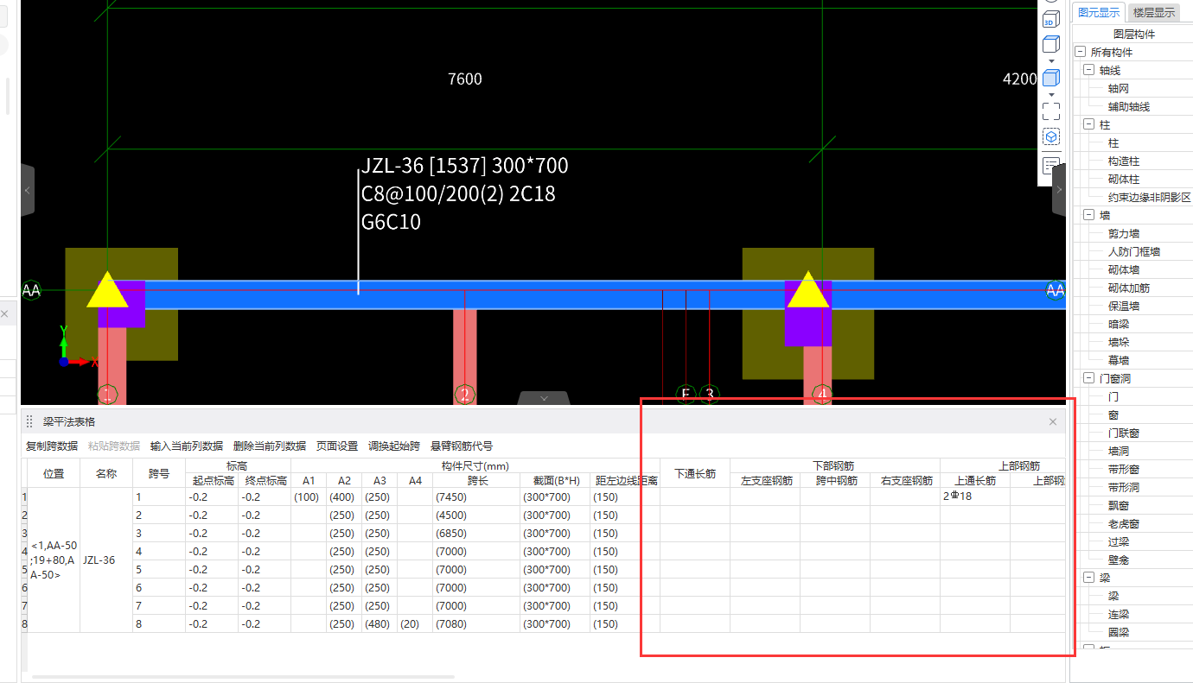Select 构造柱 in the component tree
Screen dimensions: 1193x683
coord(1124,161)
